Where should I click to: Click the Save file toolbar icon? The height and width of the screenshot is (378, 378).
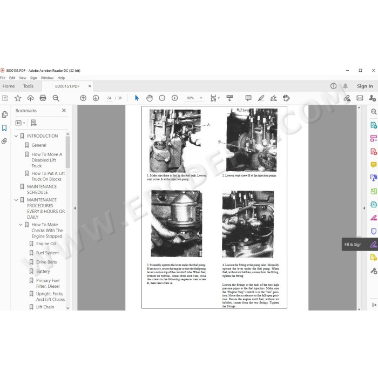[5, 98]
